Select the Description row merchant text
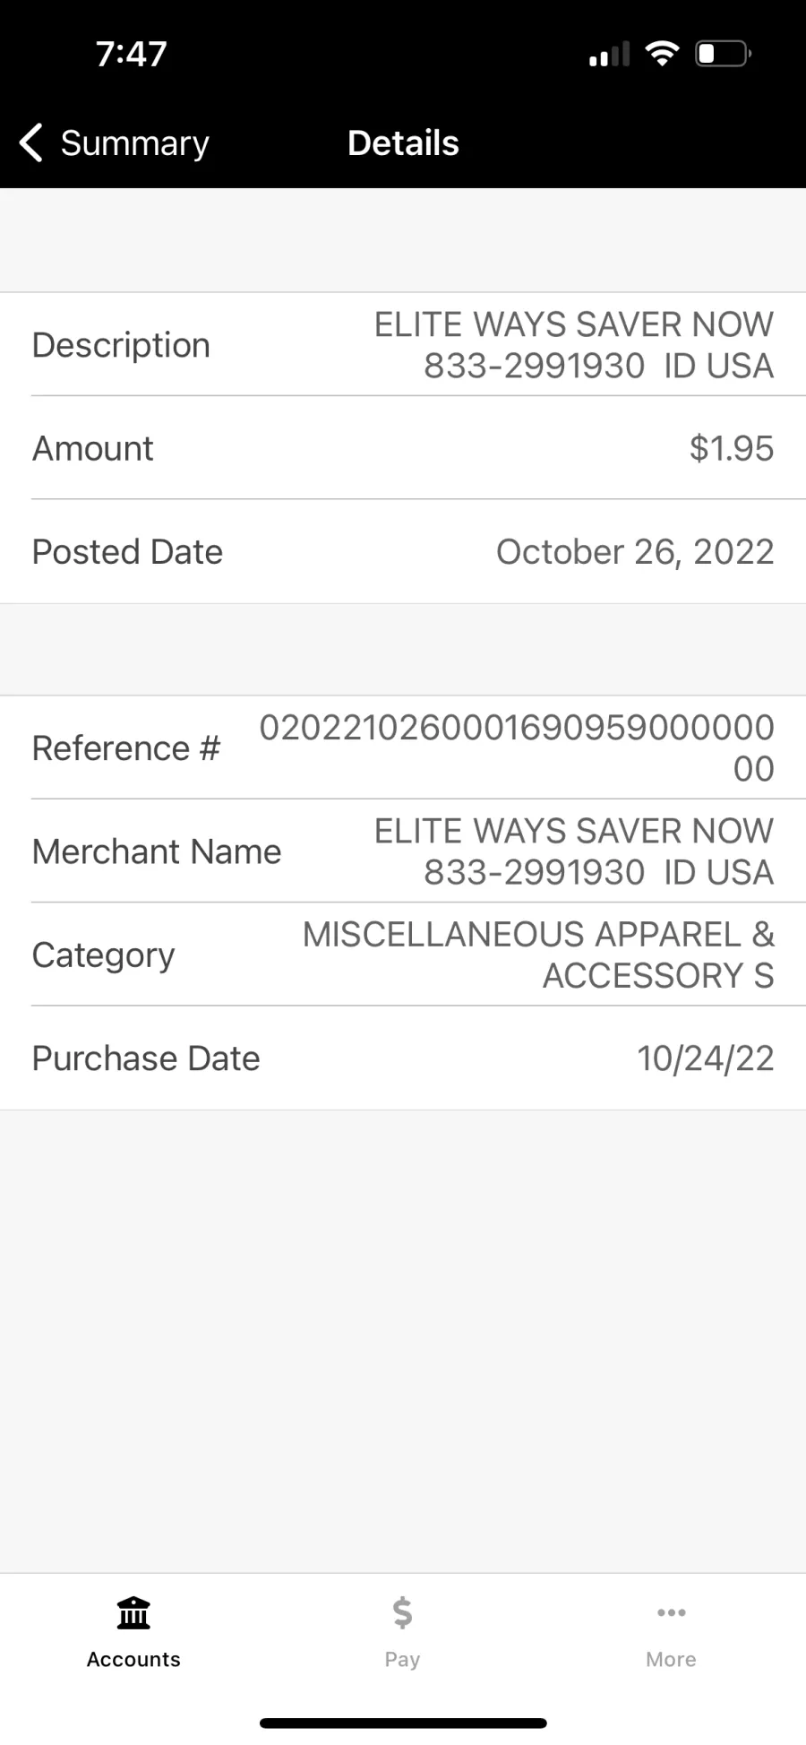The image size is (806, 1745). (x=573, y=345)
